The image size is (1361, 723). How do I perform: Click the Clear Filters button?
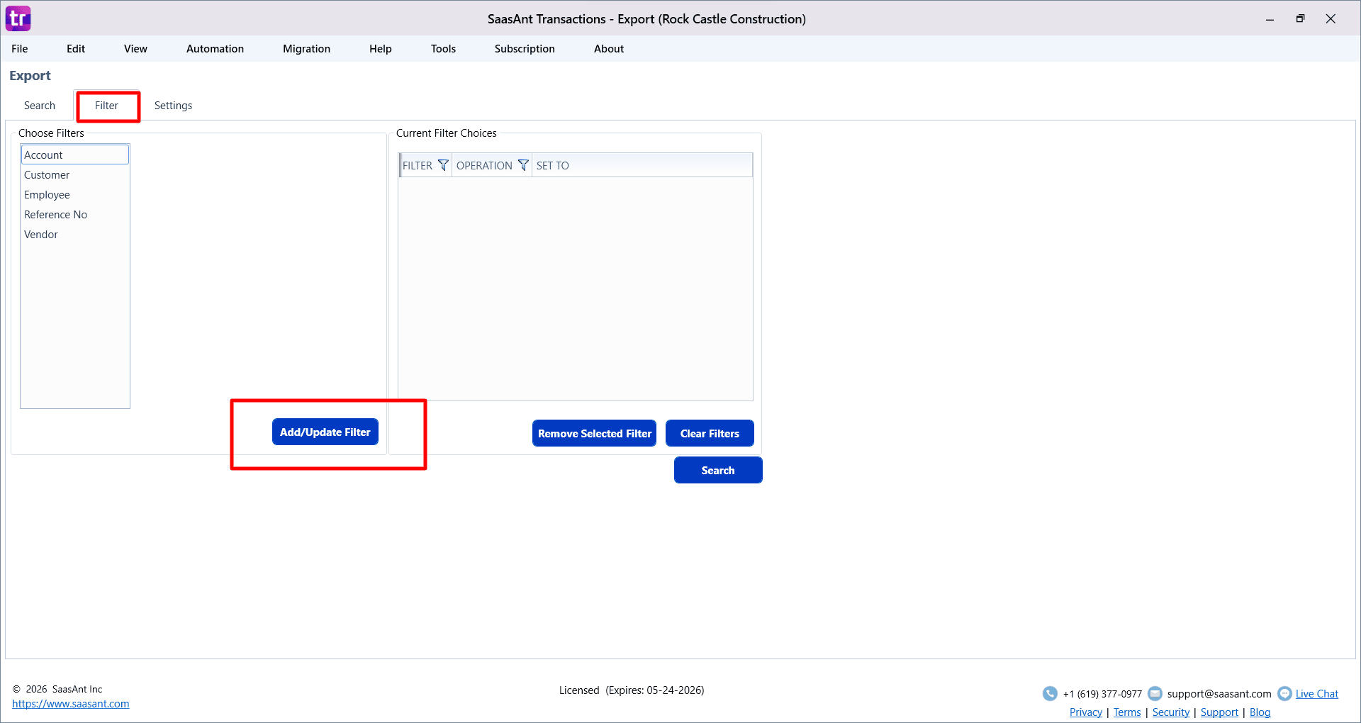710,433
